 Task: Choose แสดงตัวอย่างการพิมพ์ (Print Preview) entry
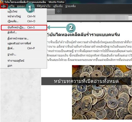tap(24, 43)
